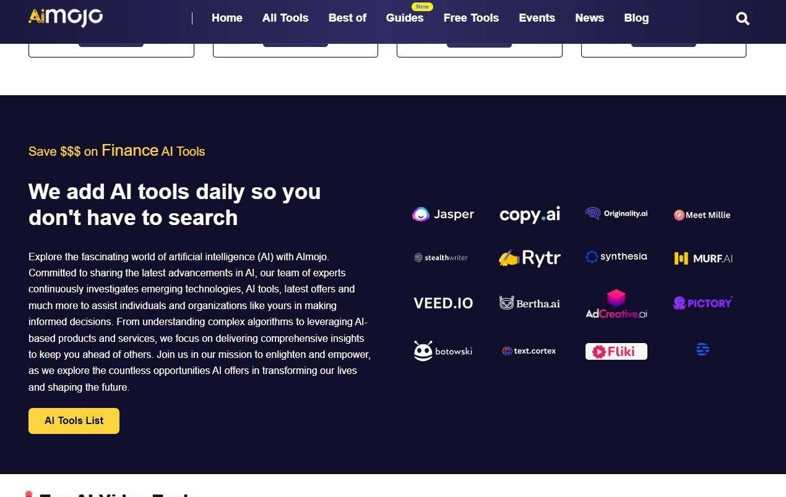The width and height of the screenshot is (786, 497).
Task: Click the AiMojo site logo
Action: (66, 17)
